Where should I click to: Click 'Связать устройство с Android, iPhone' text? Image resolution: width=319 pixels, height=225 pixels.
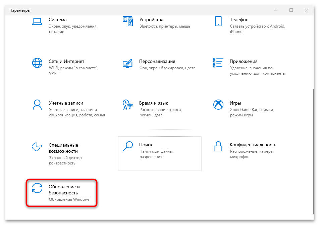(x=258, y=29)
